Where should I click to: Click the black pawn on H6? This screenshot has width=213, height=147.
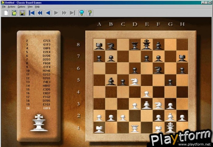pyautogui.click(x=182, y=70)
